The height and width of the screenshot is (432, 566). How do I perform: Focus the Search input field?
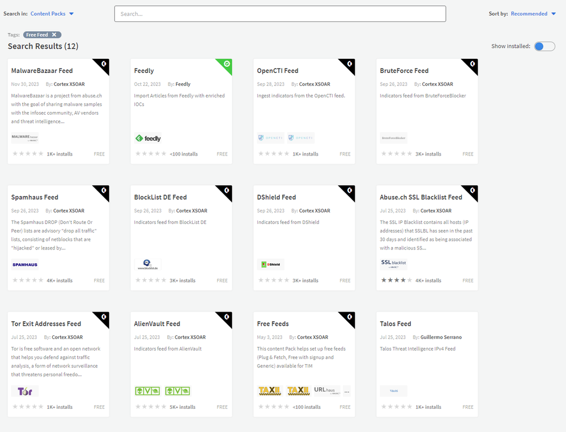(x=280, y=14)
